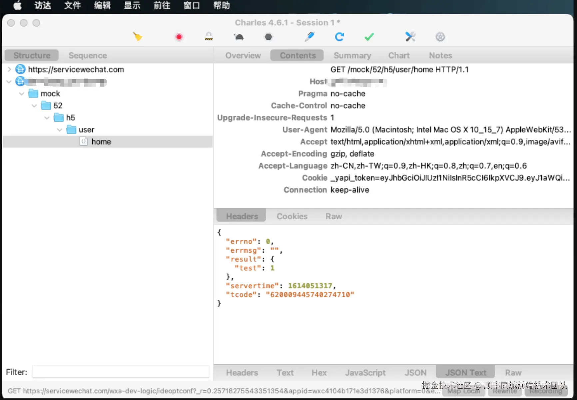Click the h5 folder icon
Image resolution: width=577 pixels, height=400 pixels.
pyautogui.click(x=59, y=117)
